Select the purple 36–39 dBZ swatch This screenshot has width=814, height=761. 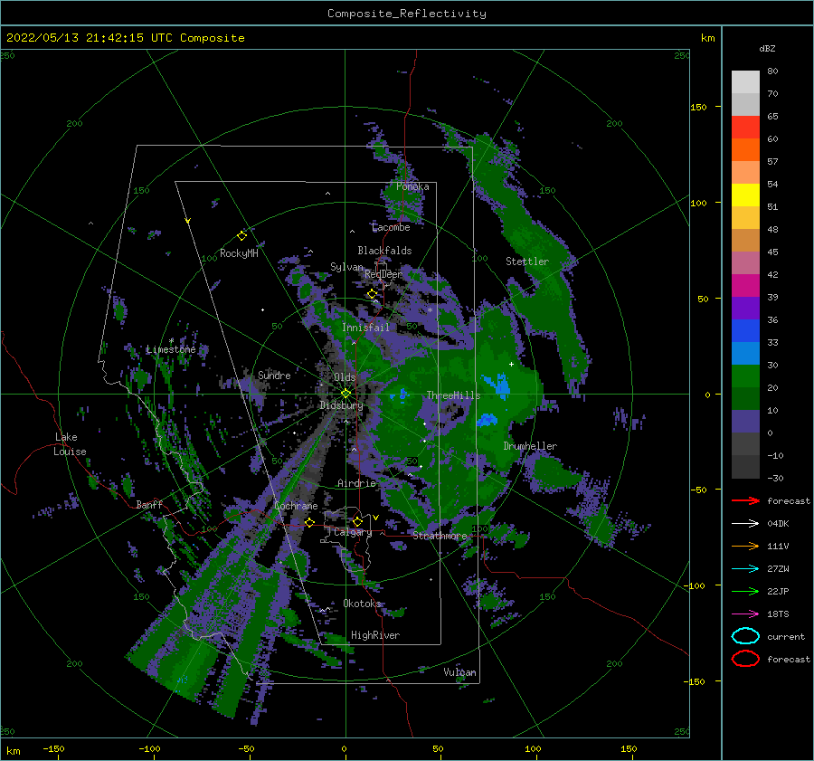pos(745,308)
